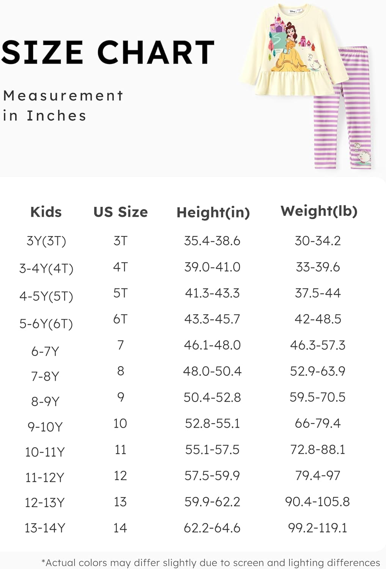This screenshot has height=569, width=386.
Task: Click the 6-7Y kids size label
Action: (x=45, y=351)
